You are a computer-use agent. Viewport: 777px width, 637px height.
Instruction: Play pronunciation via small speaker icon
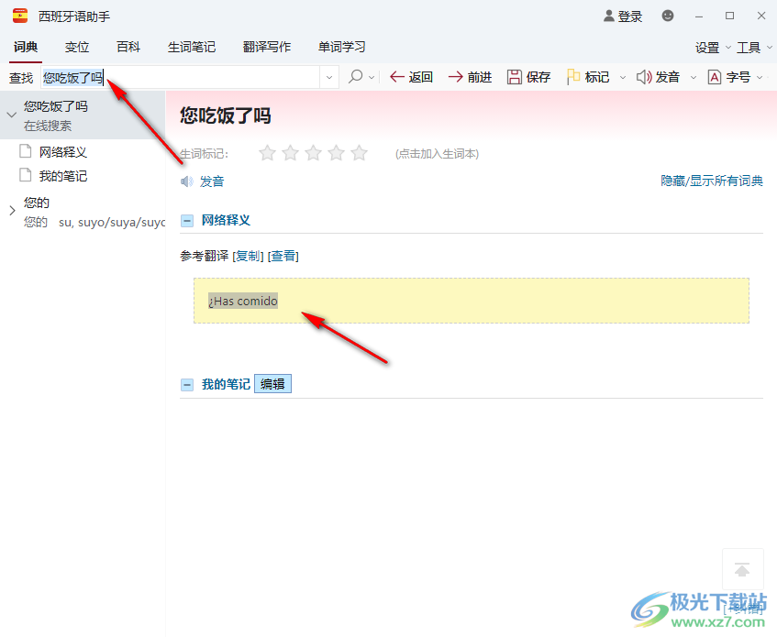coord(187,181)
